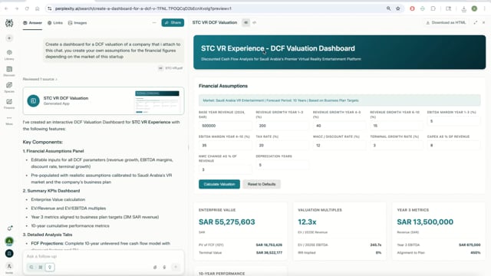Click Reset to Defaults button
Screen dimensions: 491x276
tap(262, 184)
